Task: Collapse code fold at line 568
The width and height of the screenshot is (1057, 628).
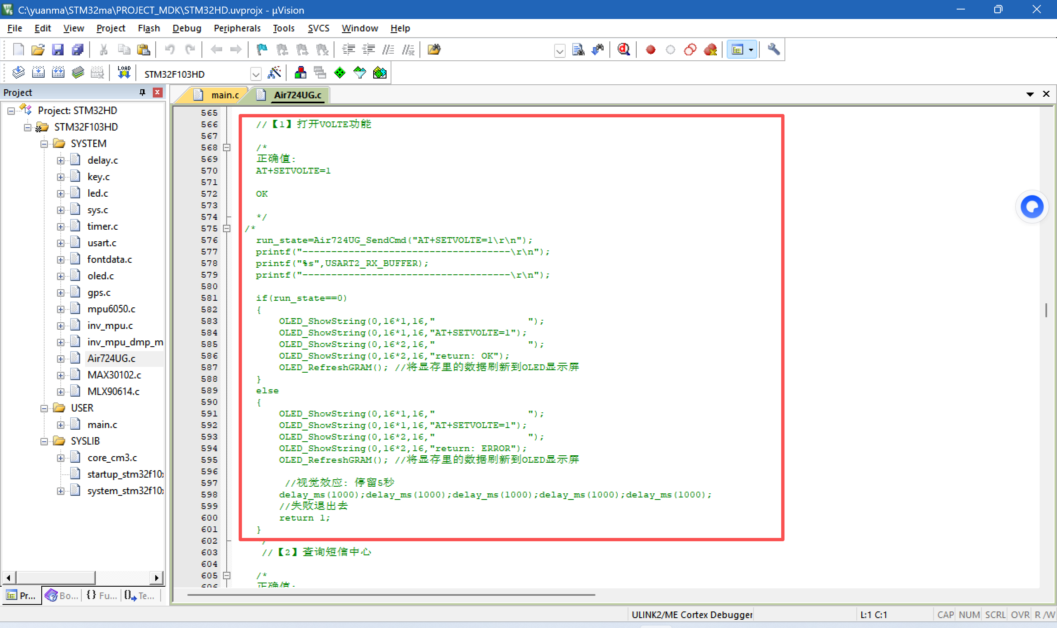Action: click(227, 147)
